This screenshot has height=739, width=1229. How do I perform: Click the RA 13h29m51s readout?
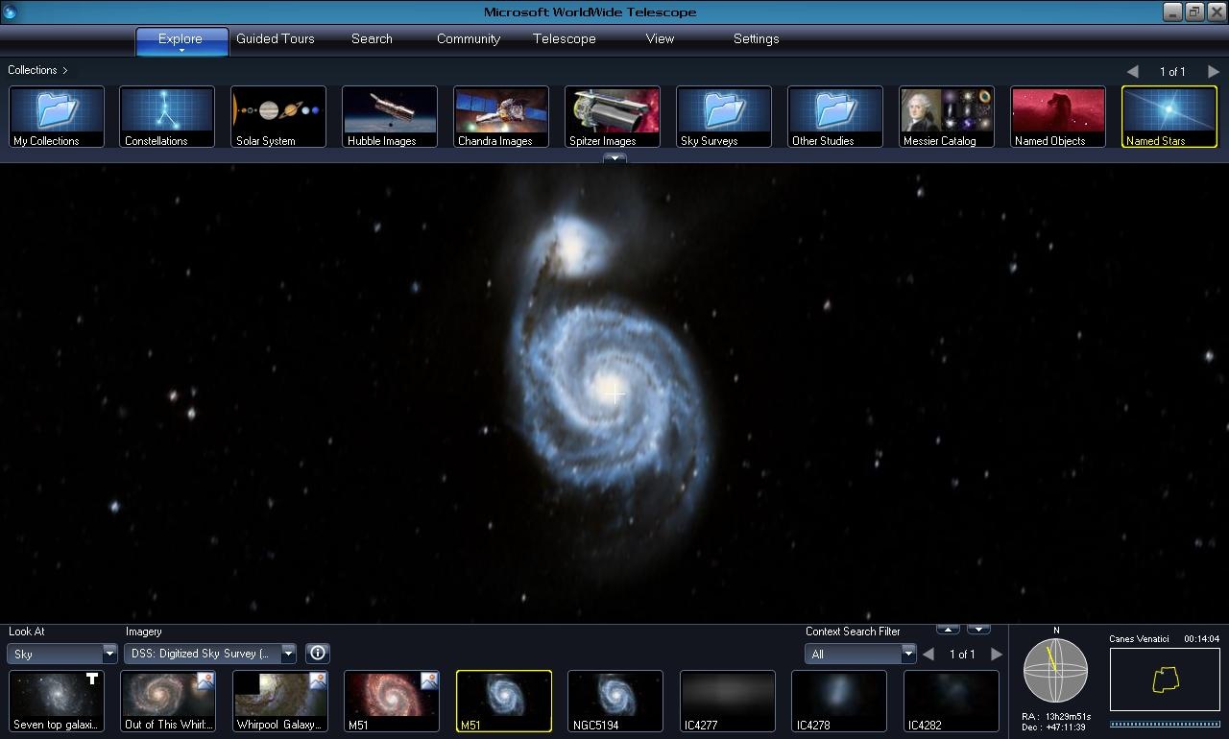(1056, 717)
